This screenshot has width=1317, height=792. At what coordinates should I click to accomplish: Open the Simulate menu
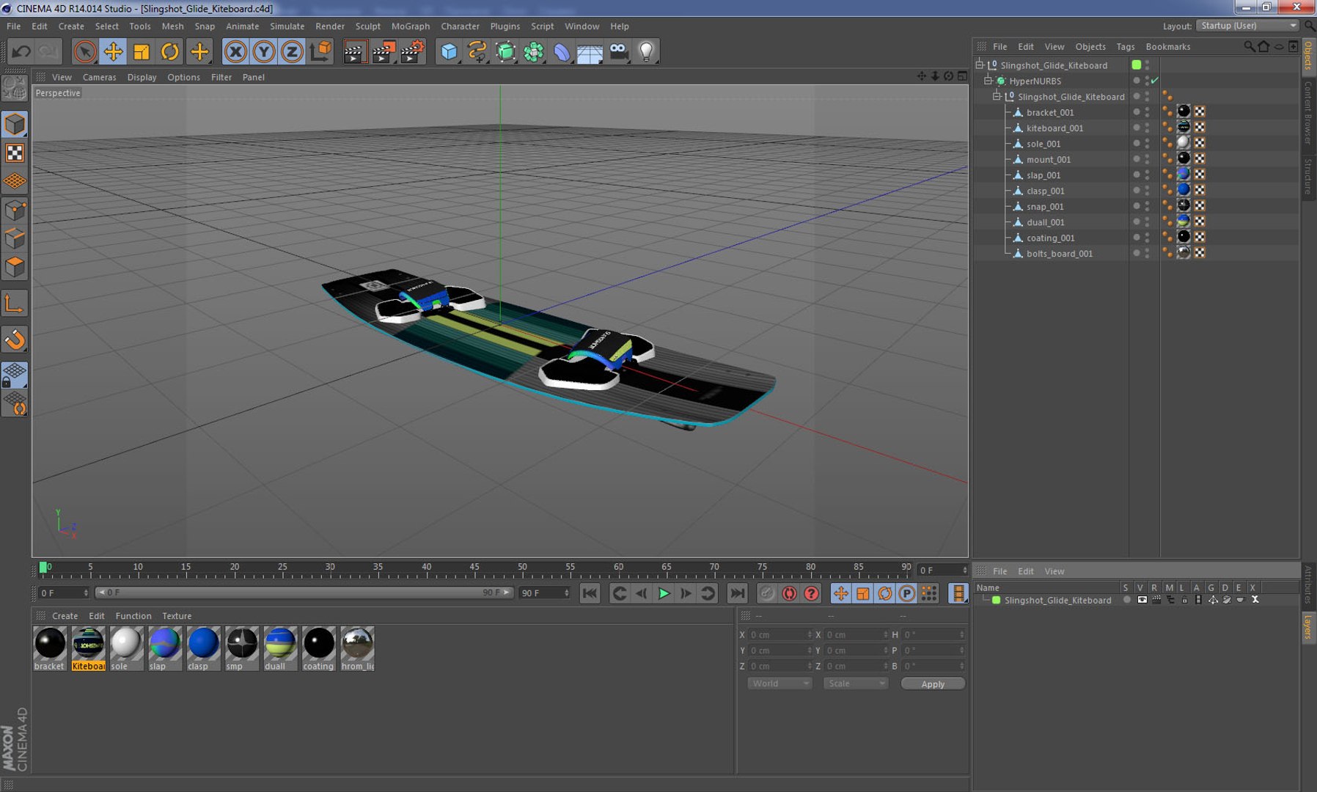(287, 26)
